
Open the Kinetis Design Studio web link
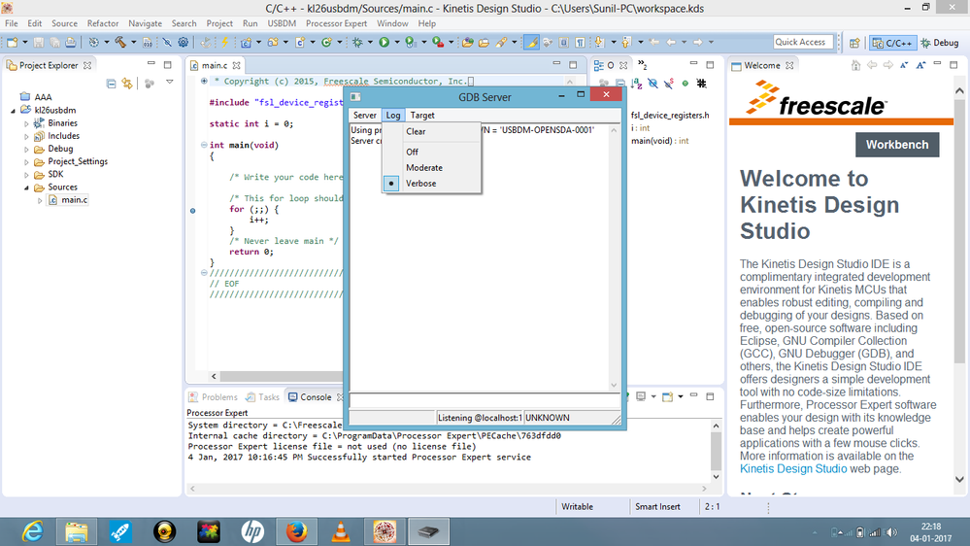click(793, 468)
